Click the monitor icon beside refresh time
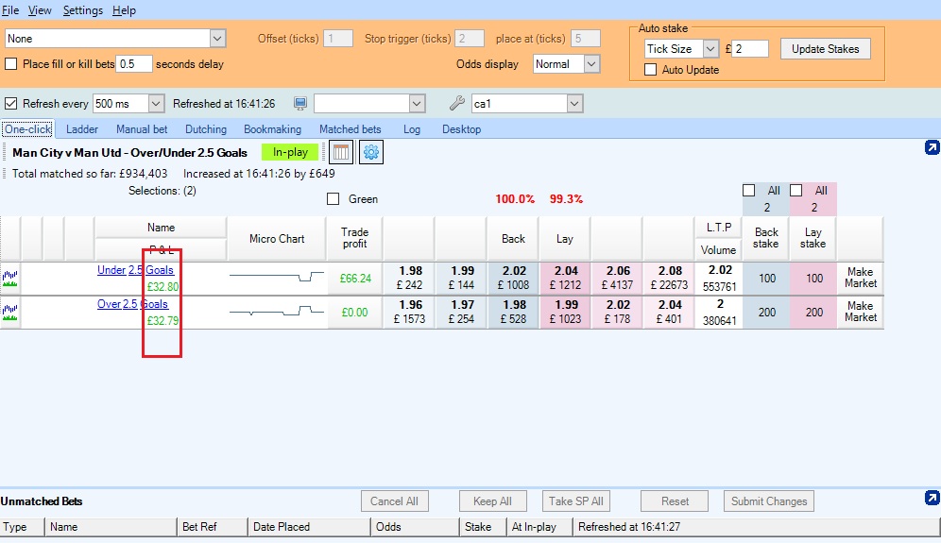941x543 pixels. pyautogui.click(x=300, y=103)
